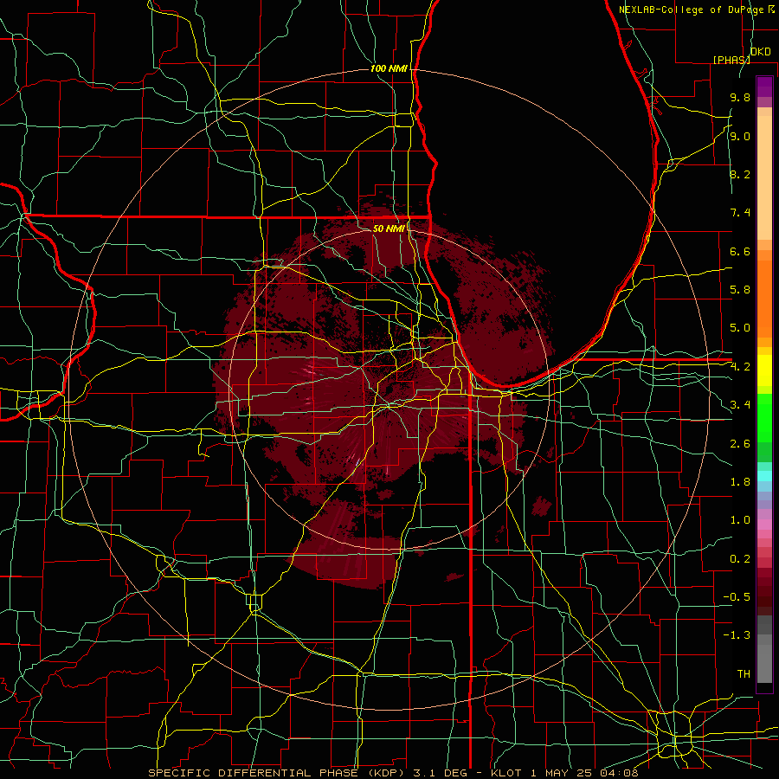
Task: Click the 9.0 scale value
Action: click(740, 136)
